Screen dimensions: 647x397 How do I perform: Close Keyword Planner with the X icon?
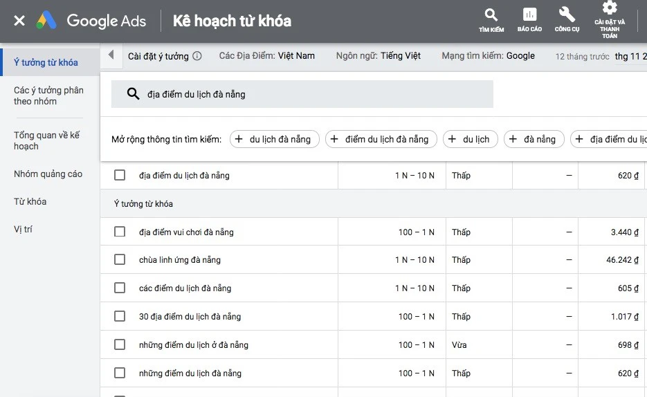[x=19, y=21]
